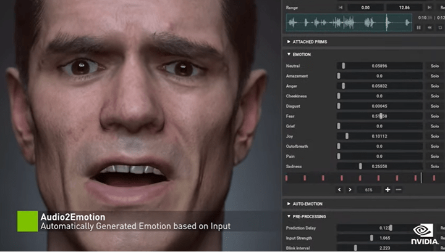
Task: Collapse the Pre-Processing section
Action: point(309,216)
